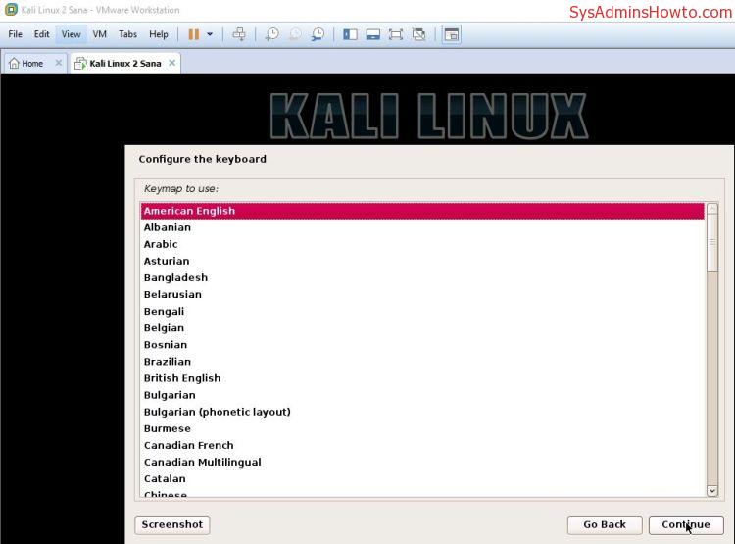The height and width of the screenshot is (544, 735).
Task: Click the Send Ctrl+Alt+Del icon
Action: [239, 34]
